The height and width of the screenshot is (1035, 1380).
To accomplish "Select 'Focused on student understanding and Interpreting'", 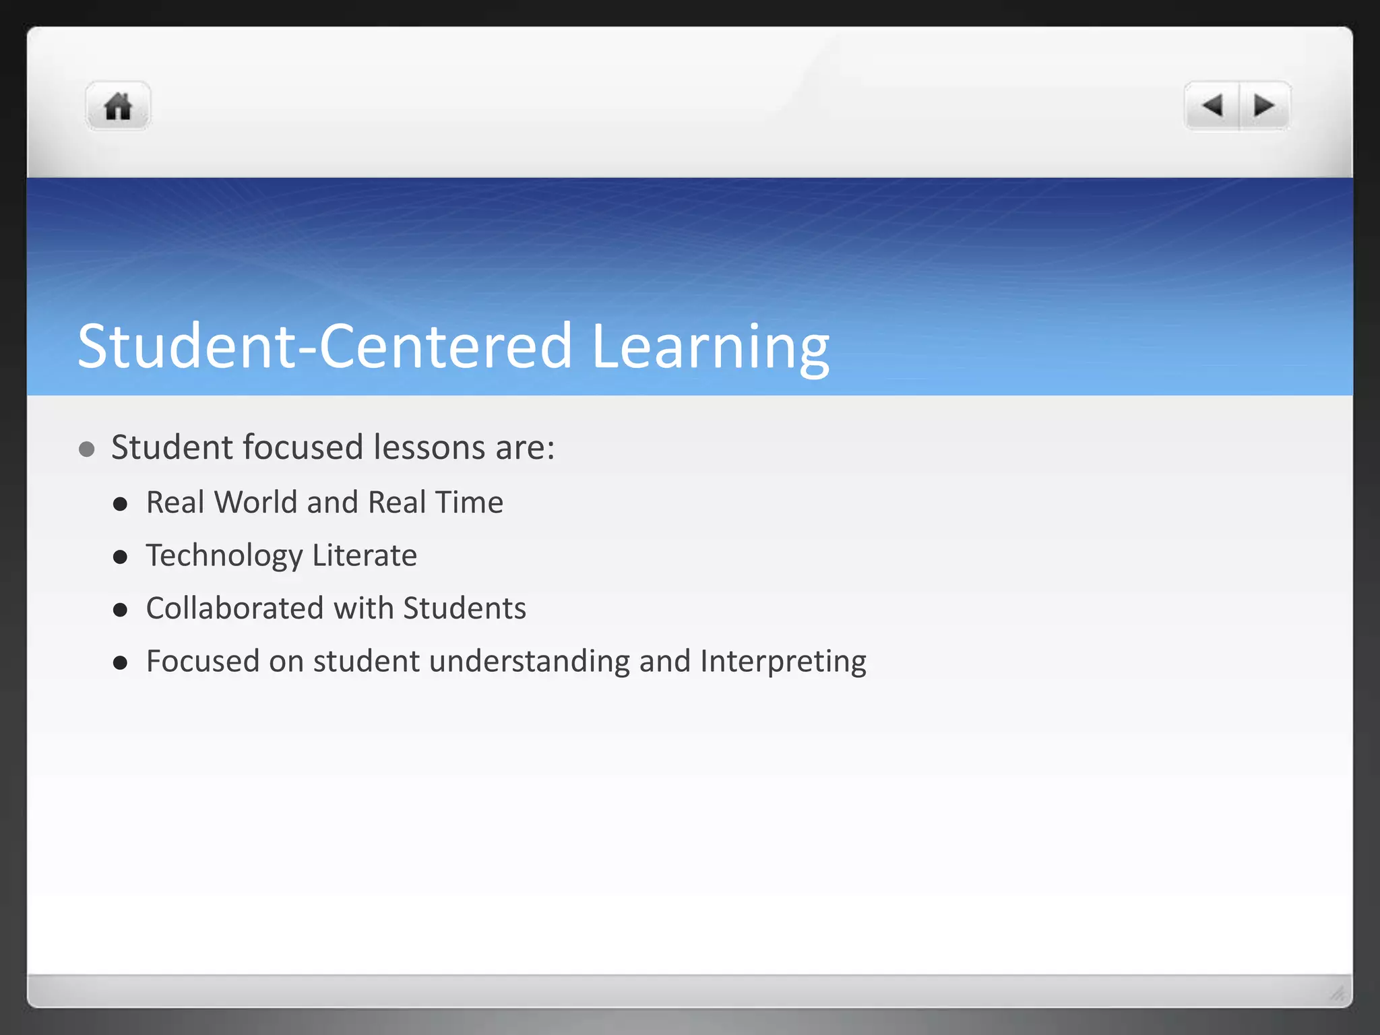I will click(x=506, y=662).
